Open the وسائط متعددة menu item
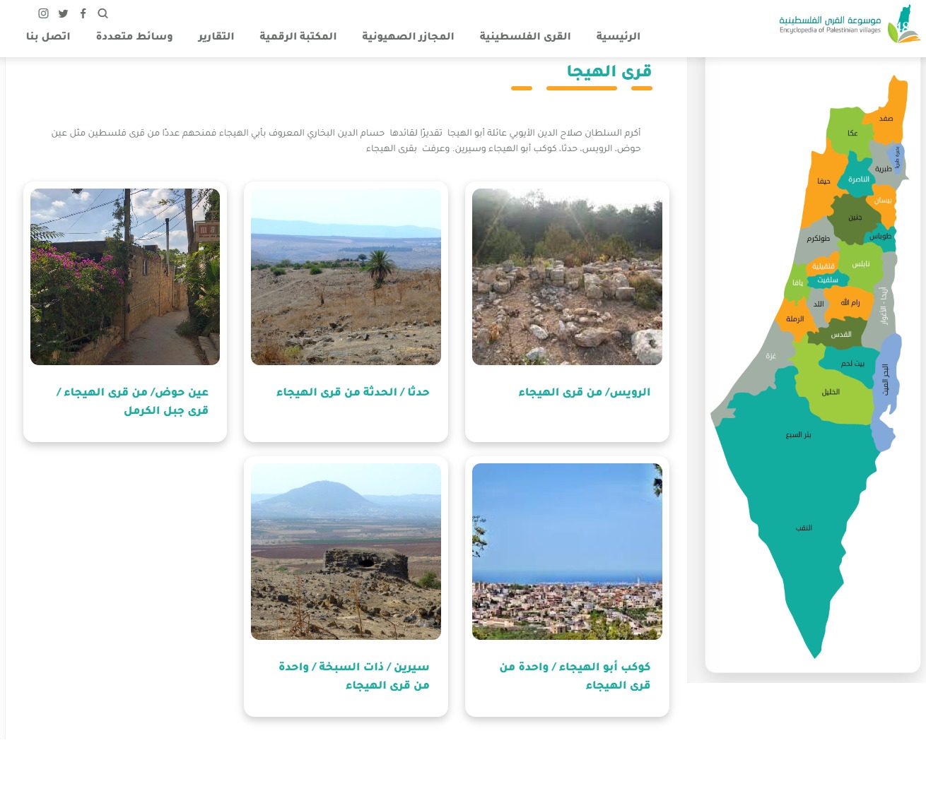The image size is (926, 791). [x=134, y=36]
